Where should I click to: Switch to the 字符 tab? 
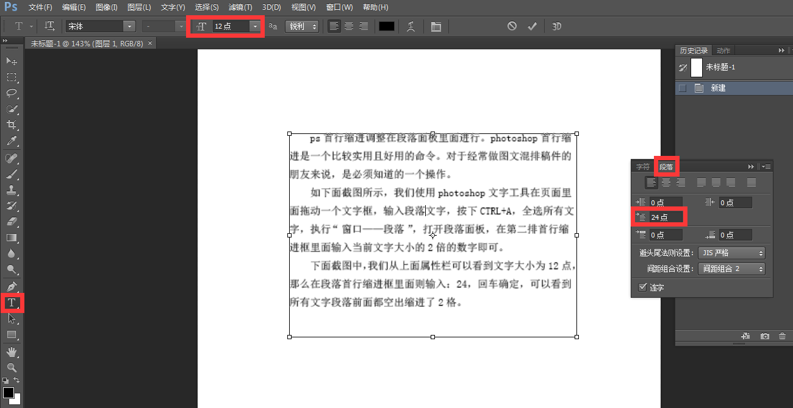tap(643, 166)
